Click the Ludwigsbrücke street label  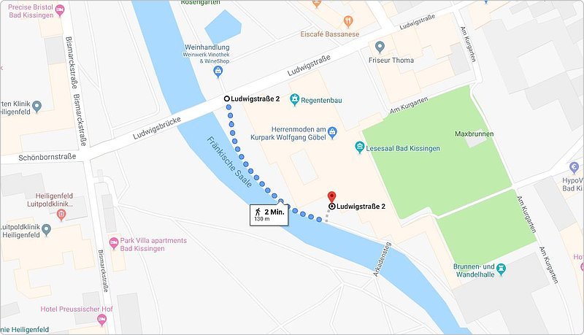point(157,128)
